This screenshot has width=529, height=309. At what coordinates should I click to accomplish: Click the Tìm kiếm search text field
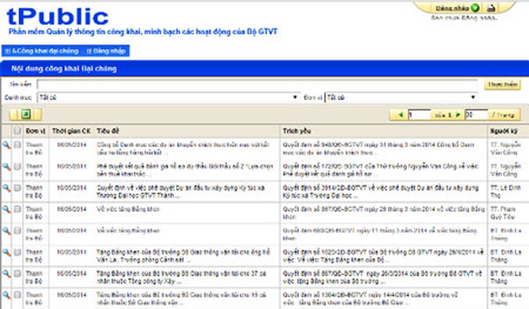tap(258, 84)
